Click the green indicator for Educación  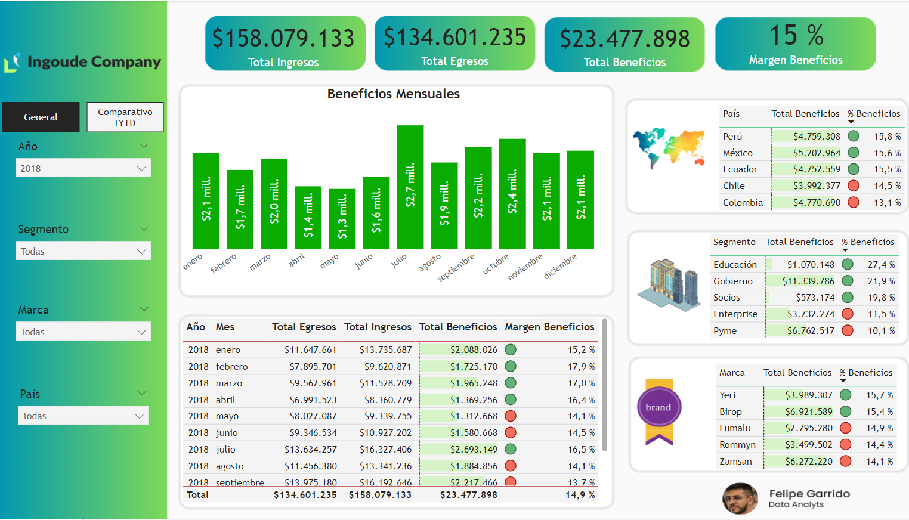(848, 265)
